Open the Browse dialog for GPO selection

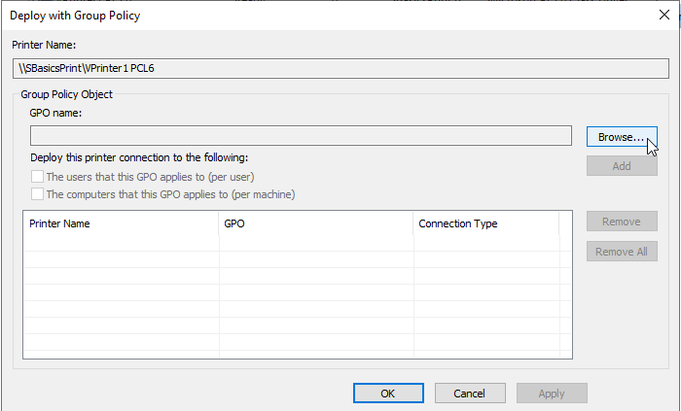(x=622, y=137)
